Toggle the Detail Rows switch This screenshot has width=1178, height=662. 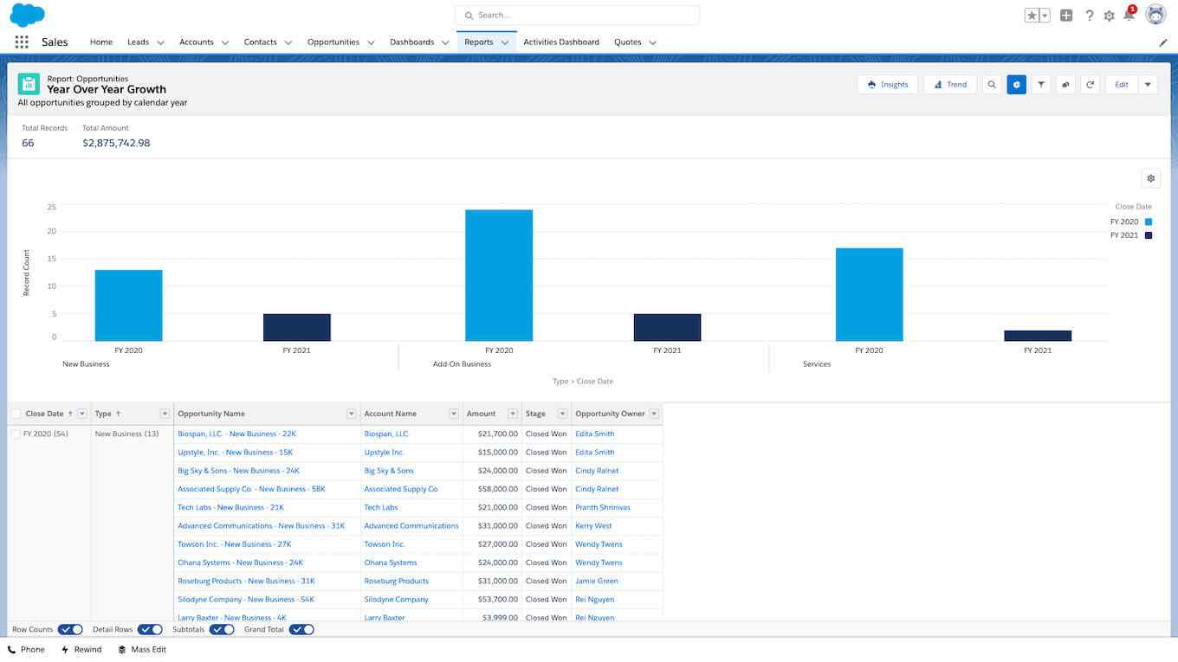pyautogui.click(x=150, y=629)
